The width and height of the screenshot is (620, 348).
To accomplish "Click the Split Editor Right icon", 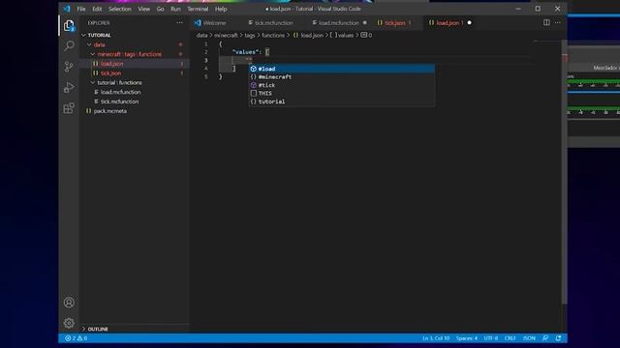I will (x=546, y=23).
